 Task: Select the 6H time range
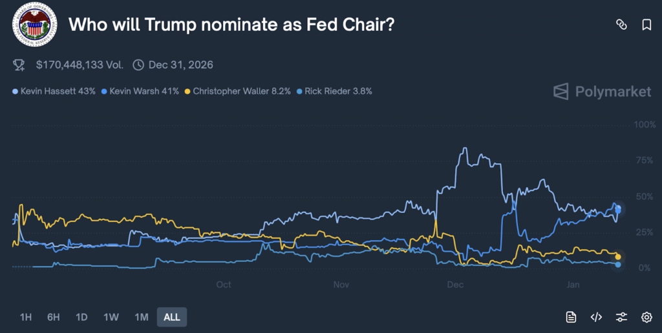(54, 317)
